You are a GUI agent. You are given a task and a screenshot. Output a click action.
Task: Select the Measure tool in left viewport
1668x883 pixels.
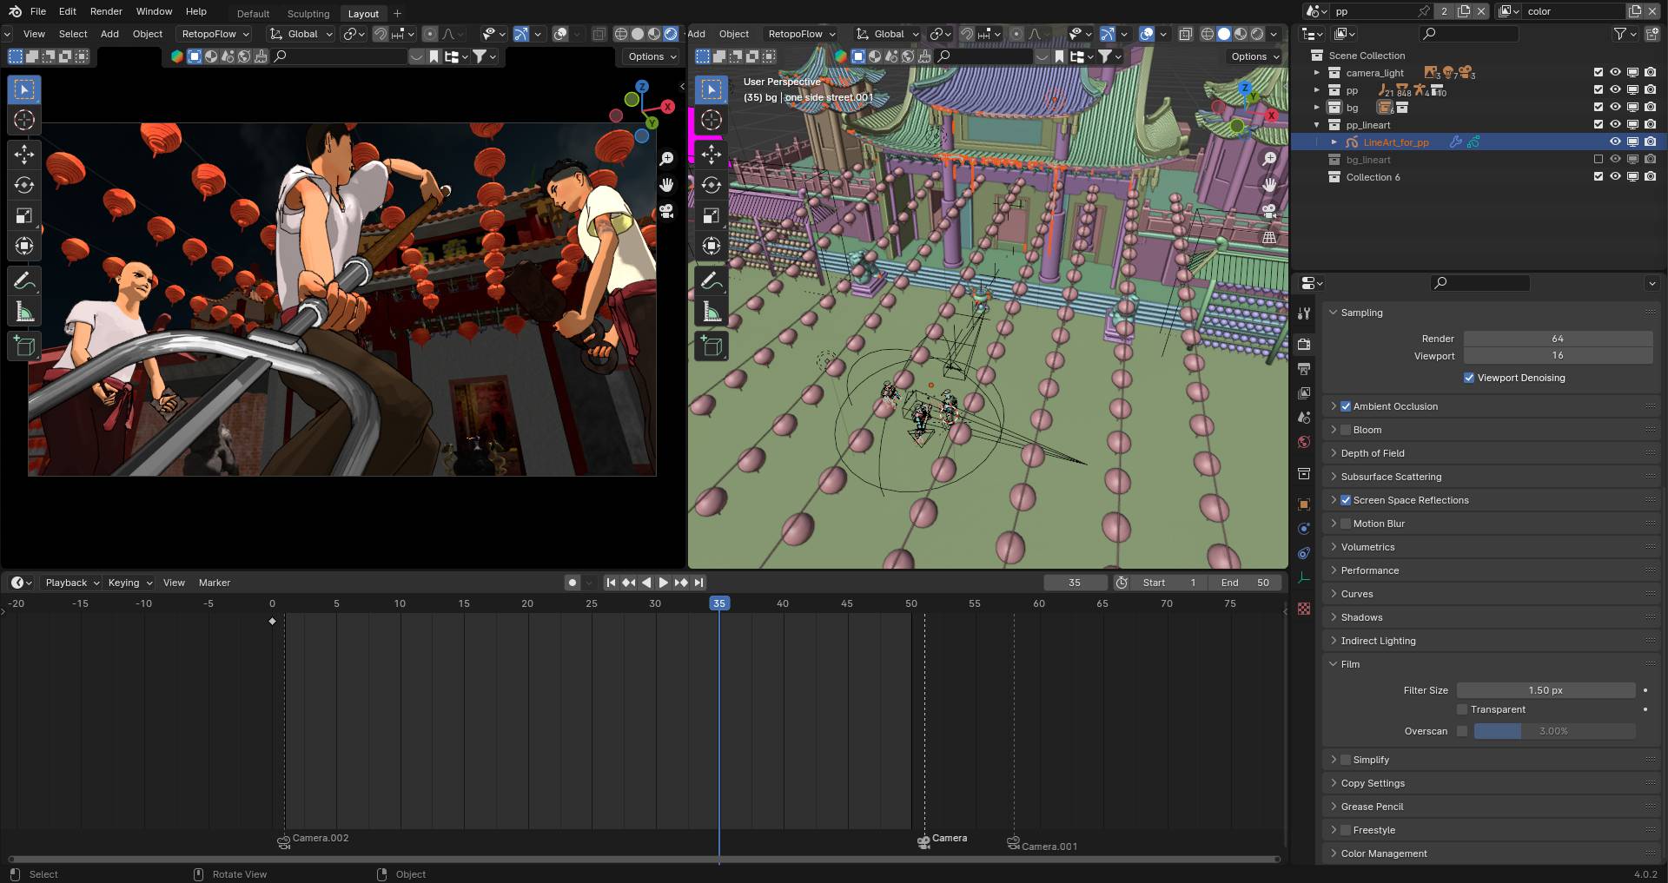point(24,313)
